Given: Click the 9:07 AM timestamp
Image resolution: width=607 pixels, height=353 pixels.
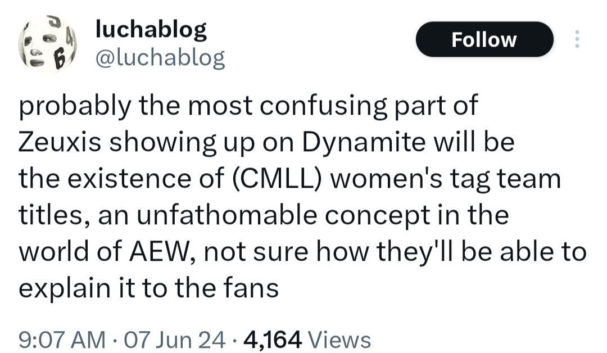Looking at the screenshot, I should click(x=61, y=340).
